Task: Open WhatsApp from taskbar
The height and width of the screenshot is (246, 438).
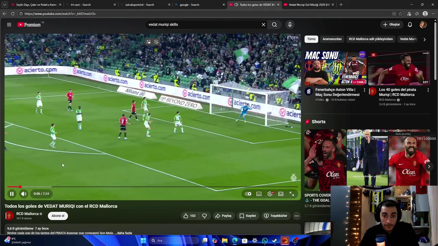Action: pos(265,241)
